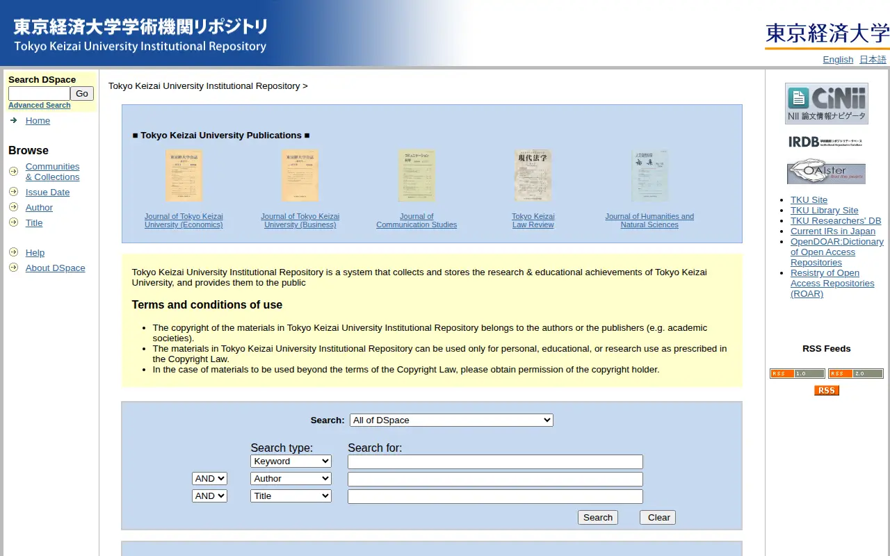This screenshot has width=890, height=556.
Task: Open the Advanced Search link
Action: 39,105
